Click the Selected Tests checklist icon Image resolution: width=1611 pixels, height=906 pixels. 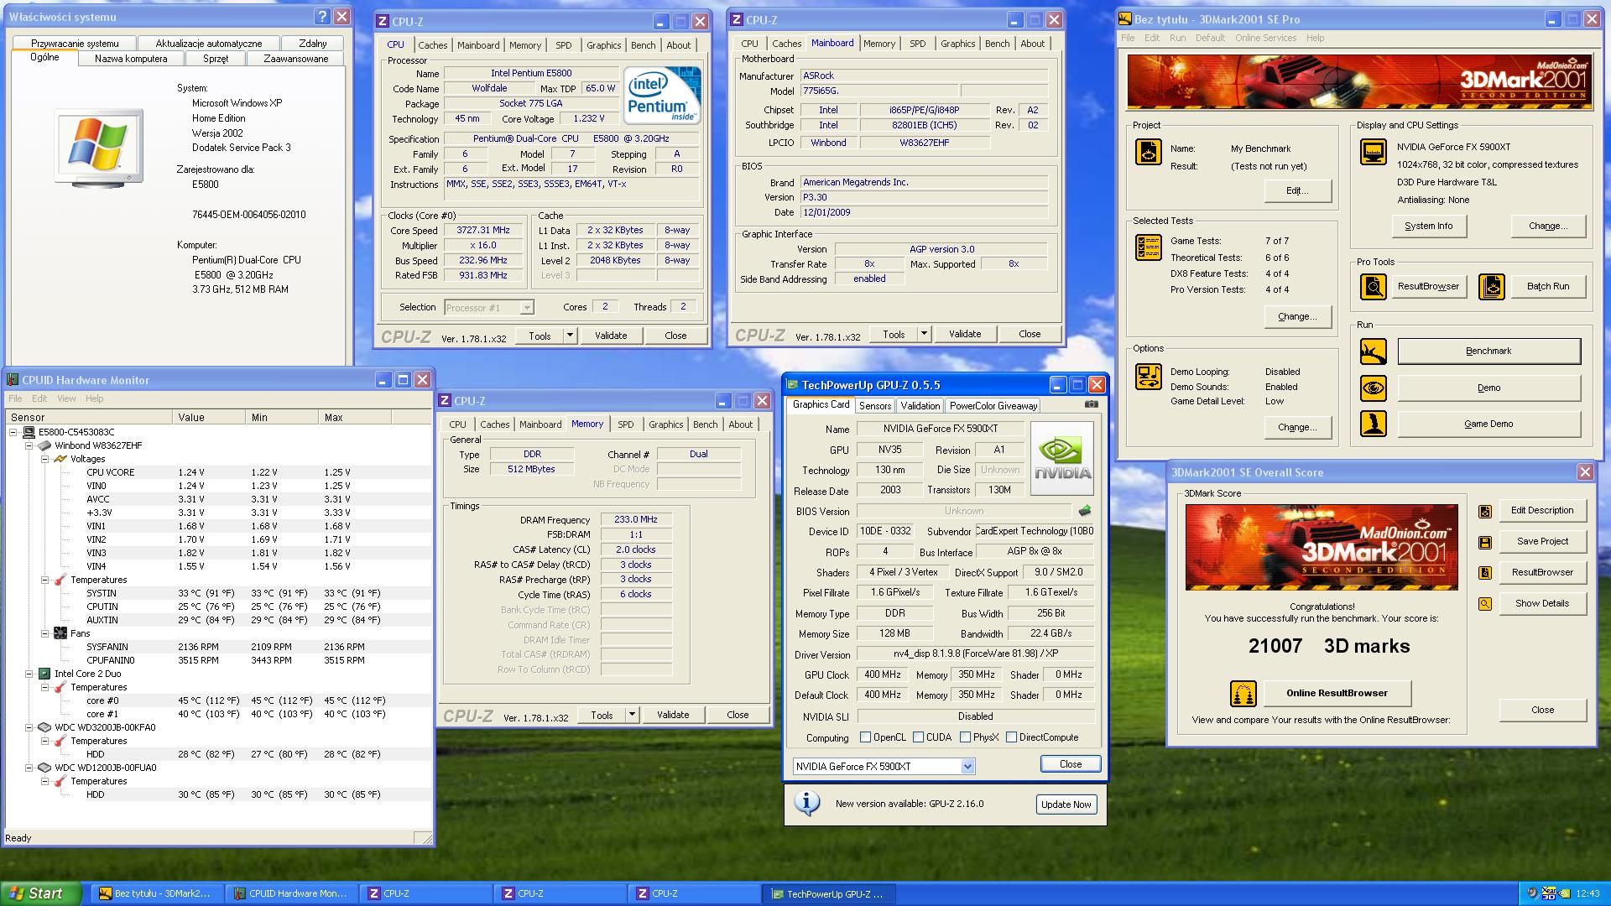click(1148, 247)
